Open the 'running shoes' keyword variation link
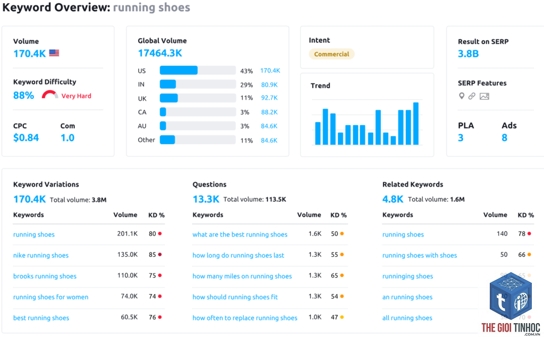Screen dimensions: 544x337 click(34, 234)
